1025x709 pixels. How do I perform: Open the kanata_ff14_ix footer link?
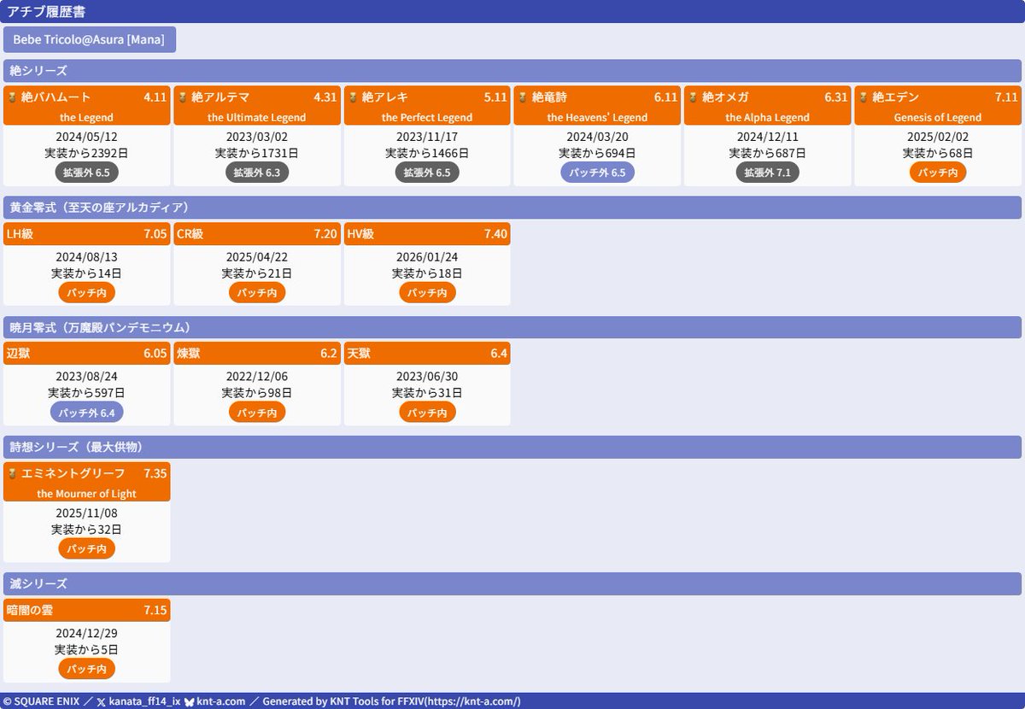tap(145, 701)
